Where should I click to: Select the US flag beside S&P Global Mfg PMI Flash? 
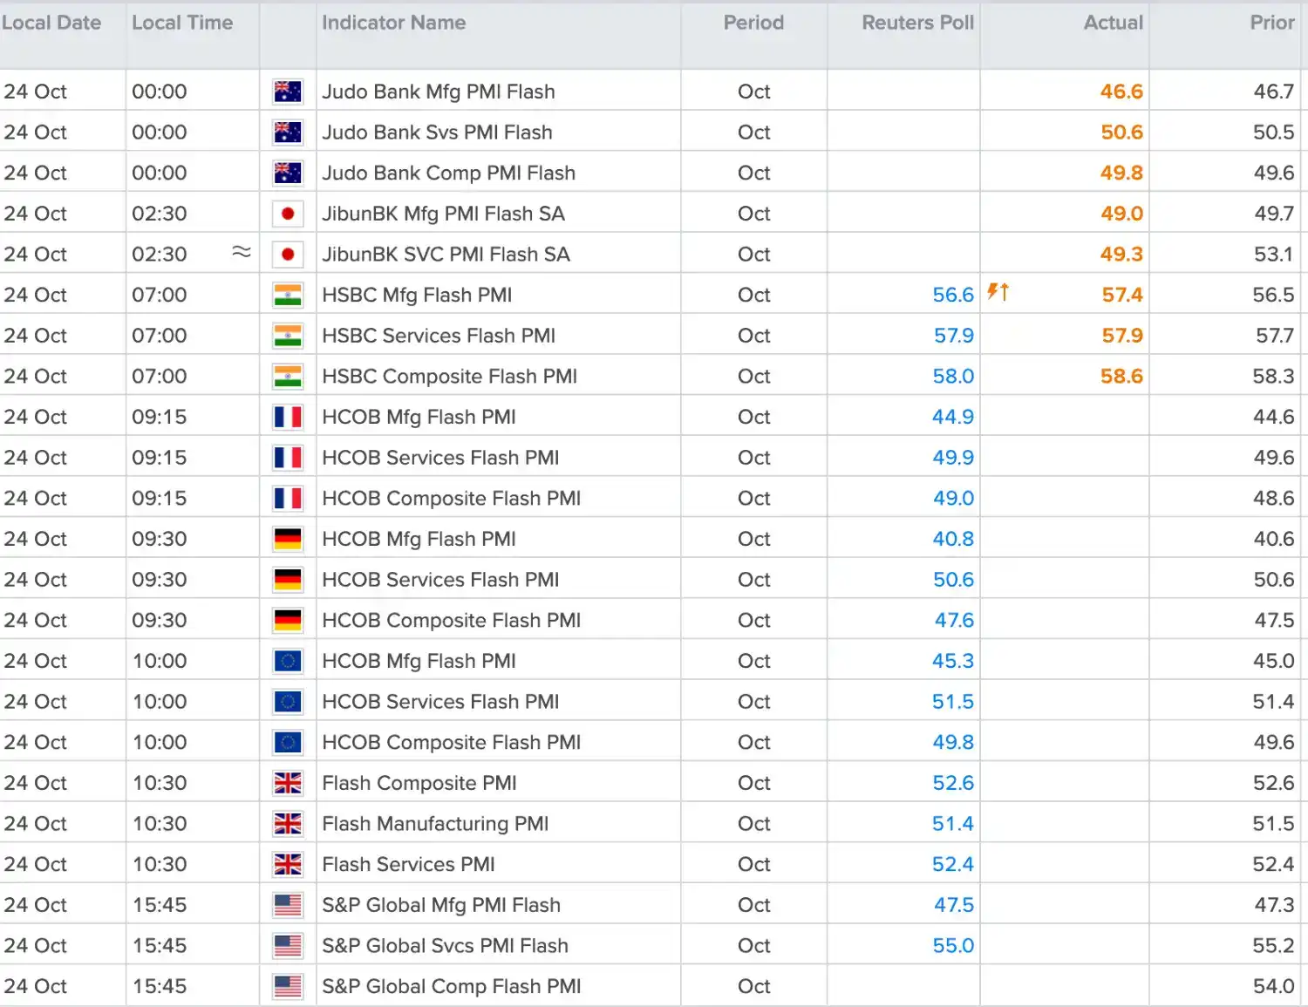click(x=288, y=905)
